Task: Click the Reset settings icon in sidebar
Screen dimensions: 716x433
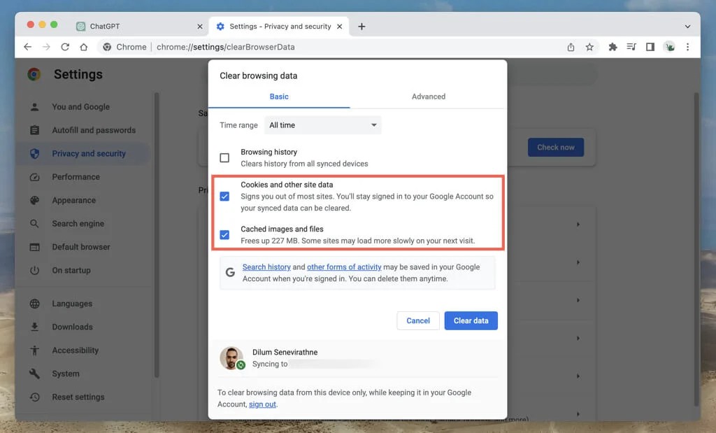Action: coord(36,397)
